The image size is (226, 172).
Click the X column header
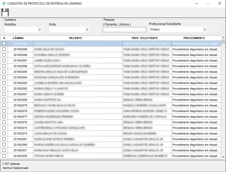pyautogui.click(x=4, y=38)
